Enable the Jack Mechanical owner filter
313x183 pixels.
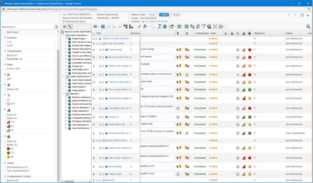coord(5,167)
